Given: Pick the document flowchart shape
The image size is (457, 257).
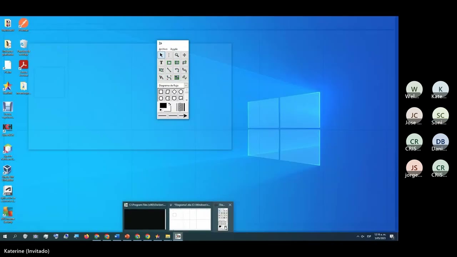Looking at the screenshot, I should coord(181,98).
